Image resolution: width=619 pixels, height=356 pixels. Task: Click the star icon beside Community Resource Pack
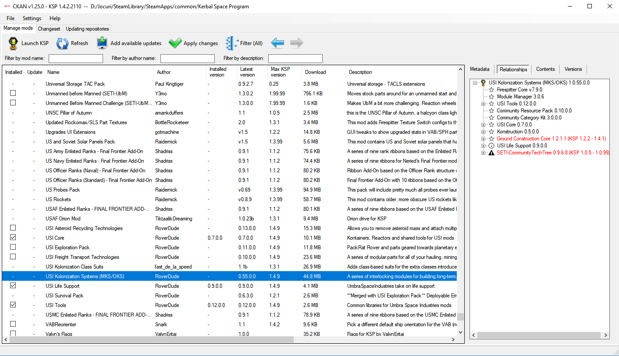point(491,111)
